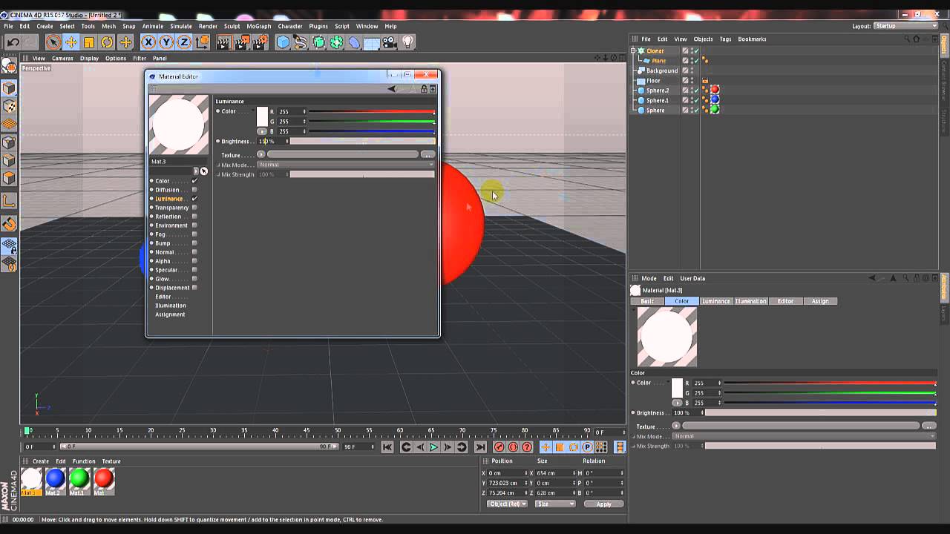Adjust Brightness slider in Material Editor
The image size is (950, 534).
[362, 141]
